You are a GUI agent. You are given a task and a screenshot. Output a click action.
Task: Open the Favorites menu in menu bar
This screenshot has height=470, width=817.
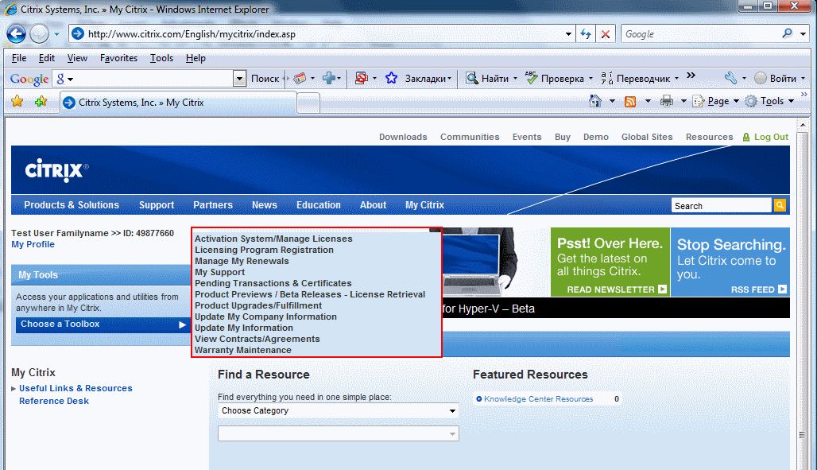click(x=118, y=58)
